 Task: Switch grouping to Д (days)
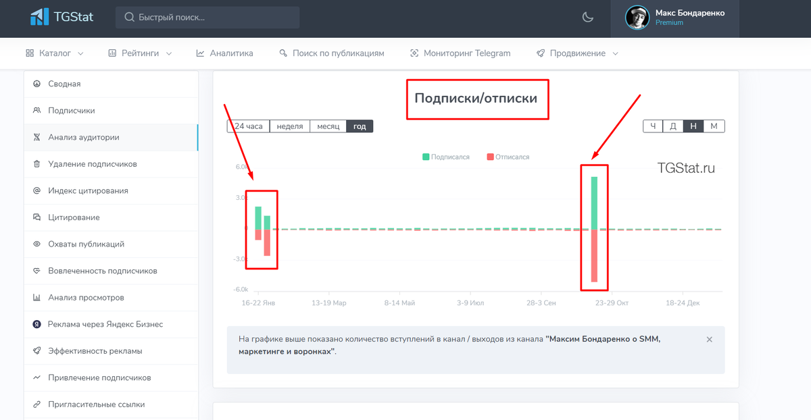[x=673, y=126]
